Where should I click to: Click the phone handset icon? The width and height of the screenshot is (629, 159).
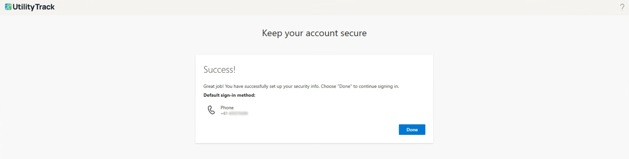(x=211, y=110)
